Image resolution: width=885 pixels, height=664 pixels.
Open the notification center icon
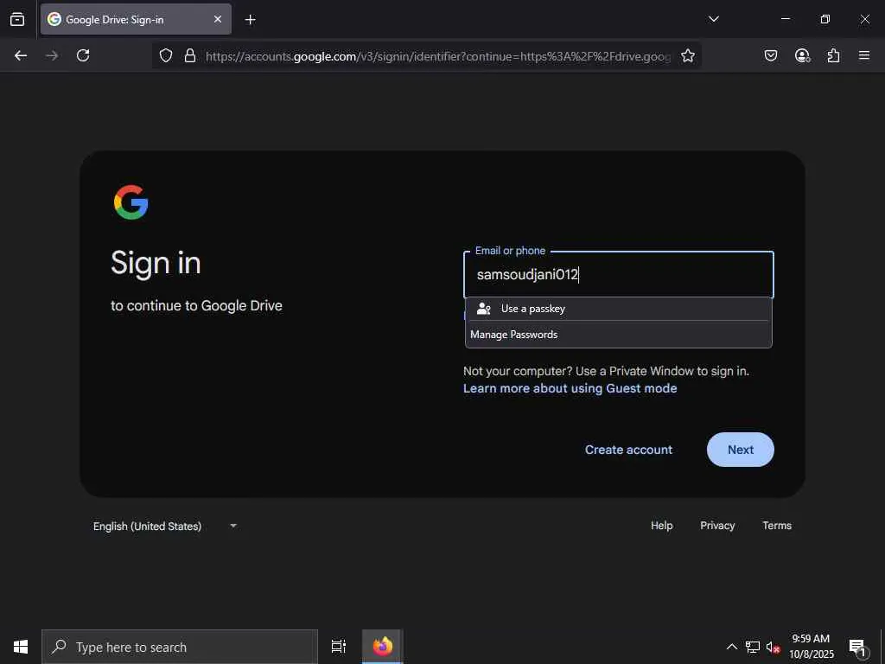tap(858, 647)
